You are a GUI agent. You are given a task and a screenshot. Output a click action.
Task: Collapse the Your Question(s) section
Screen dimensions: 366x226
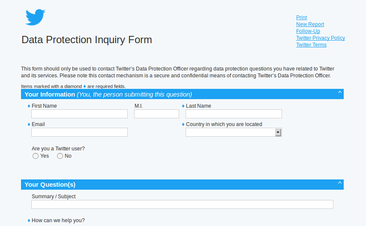(x=339, y=183)
